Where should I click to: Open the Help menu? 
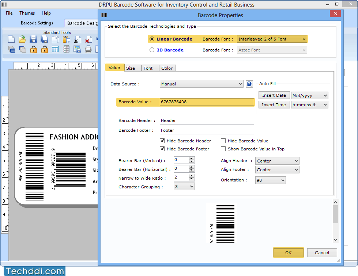coord(46,13)
